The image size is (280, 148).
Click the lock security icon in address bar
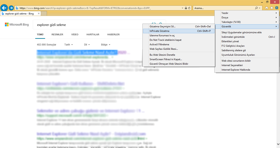point(186,8)
